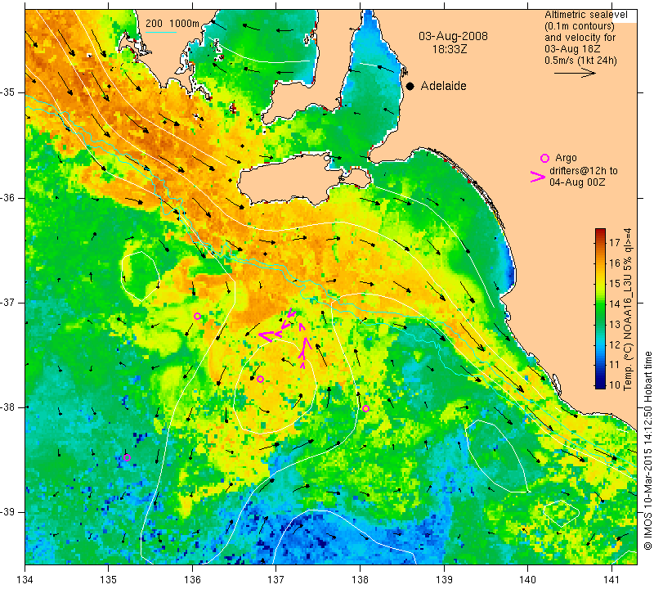
Task: Click the Adelaide label text
Action: coord(443,86)
